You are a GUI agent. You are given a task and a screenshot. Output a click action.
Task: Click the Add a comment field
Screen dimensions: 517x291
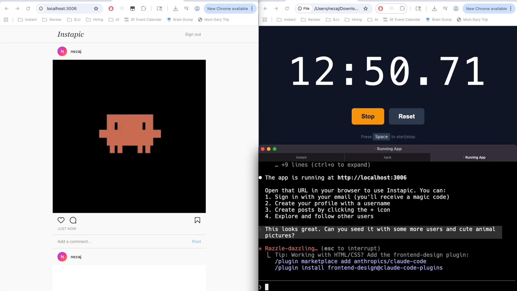[x=74, y=241]
